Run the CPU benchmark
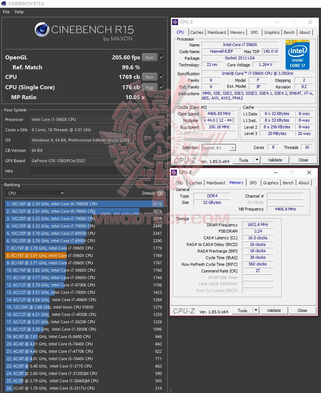 pos(150,77)
